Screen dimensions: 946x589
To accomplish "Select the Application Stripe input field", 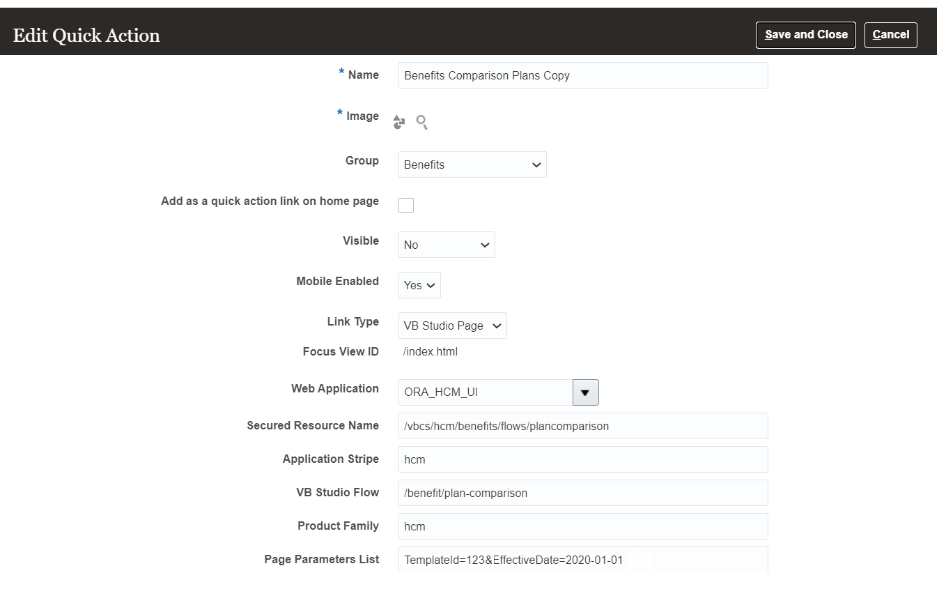I will 583,460.
